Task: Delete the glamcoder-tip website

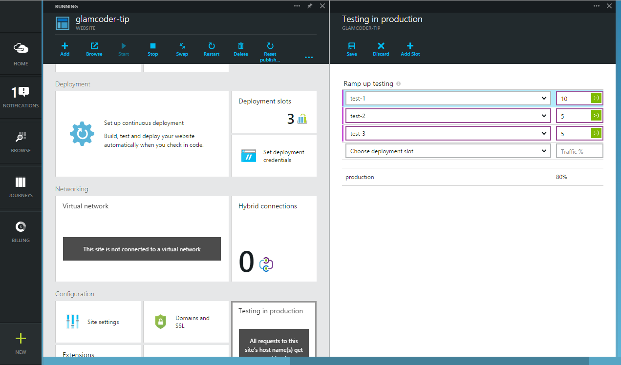Action: click(240, 51)
